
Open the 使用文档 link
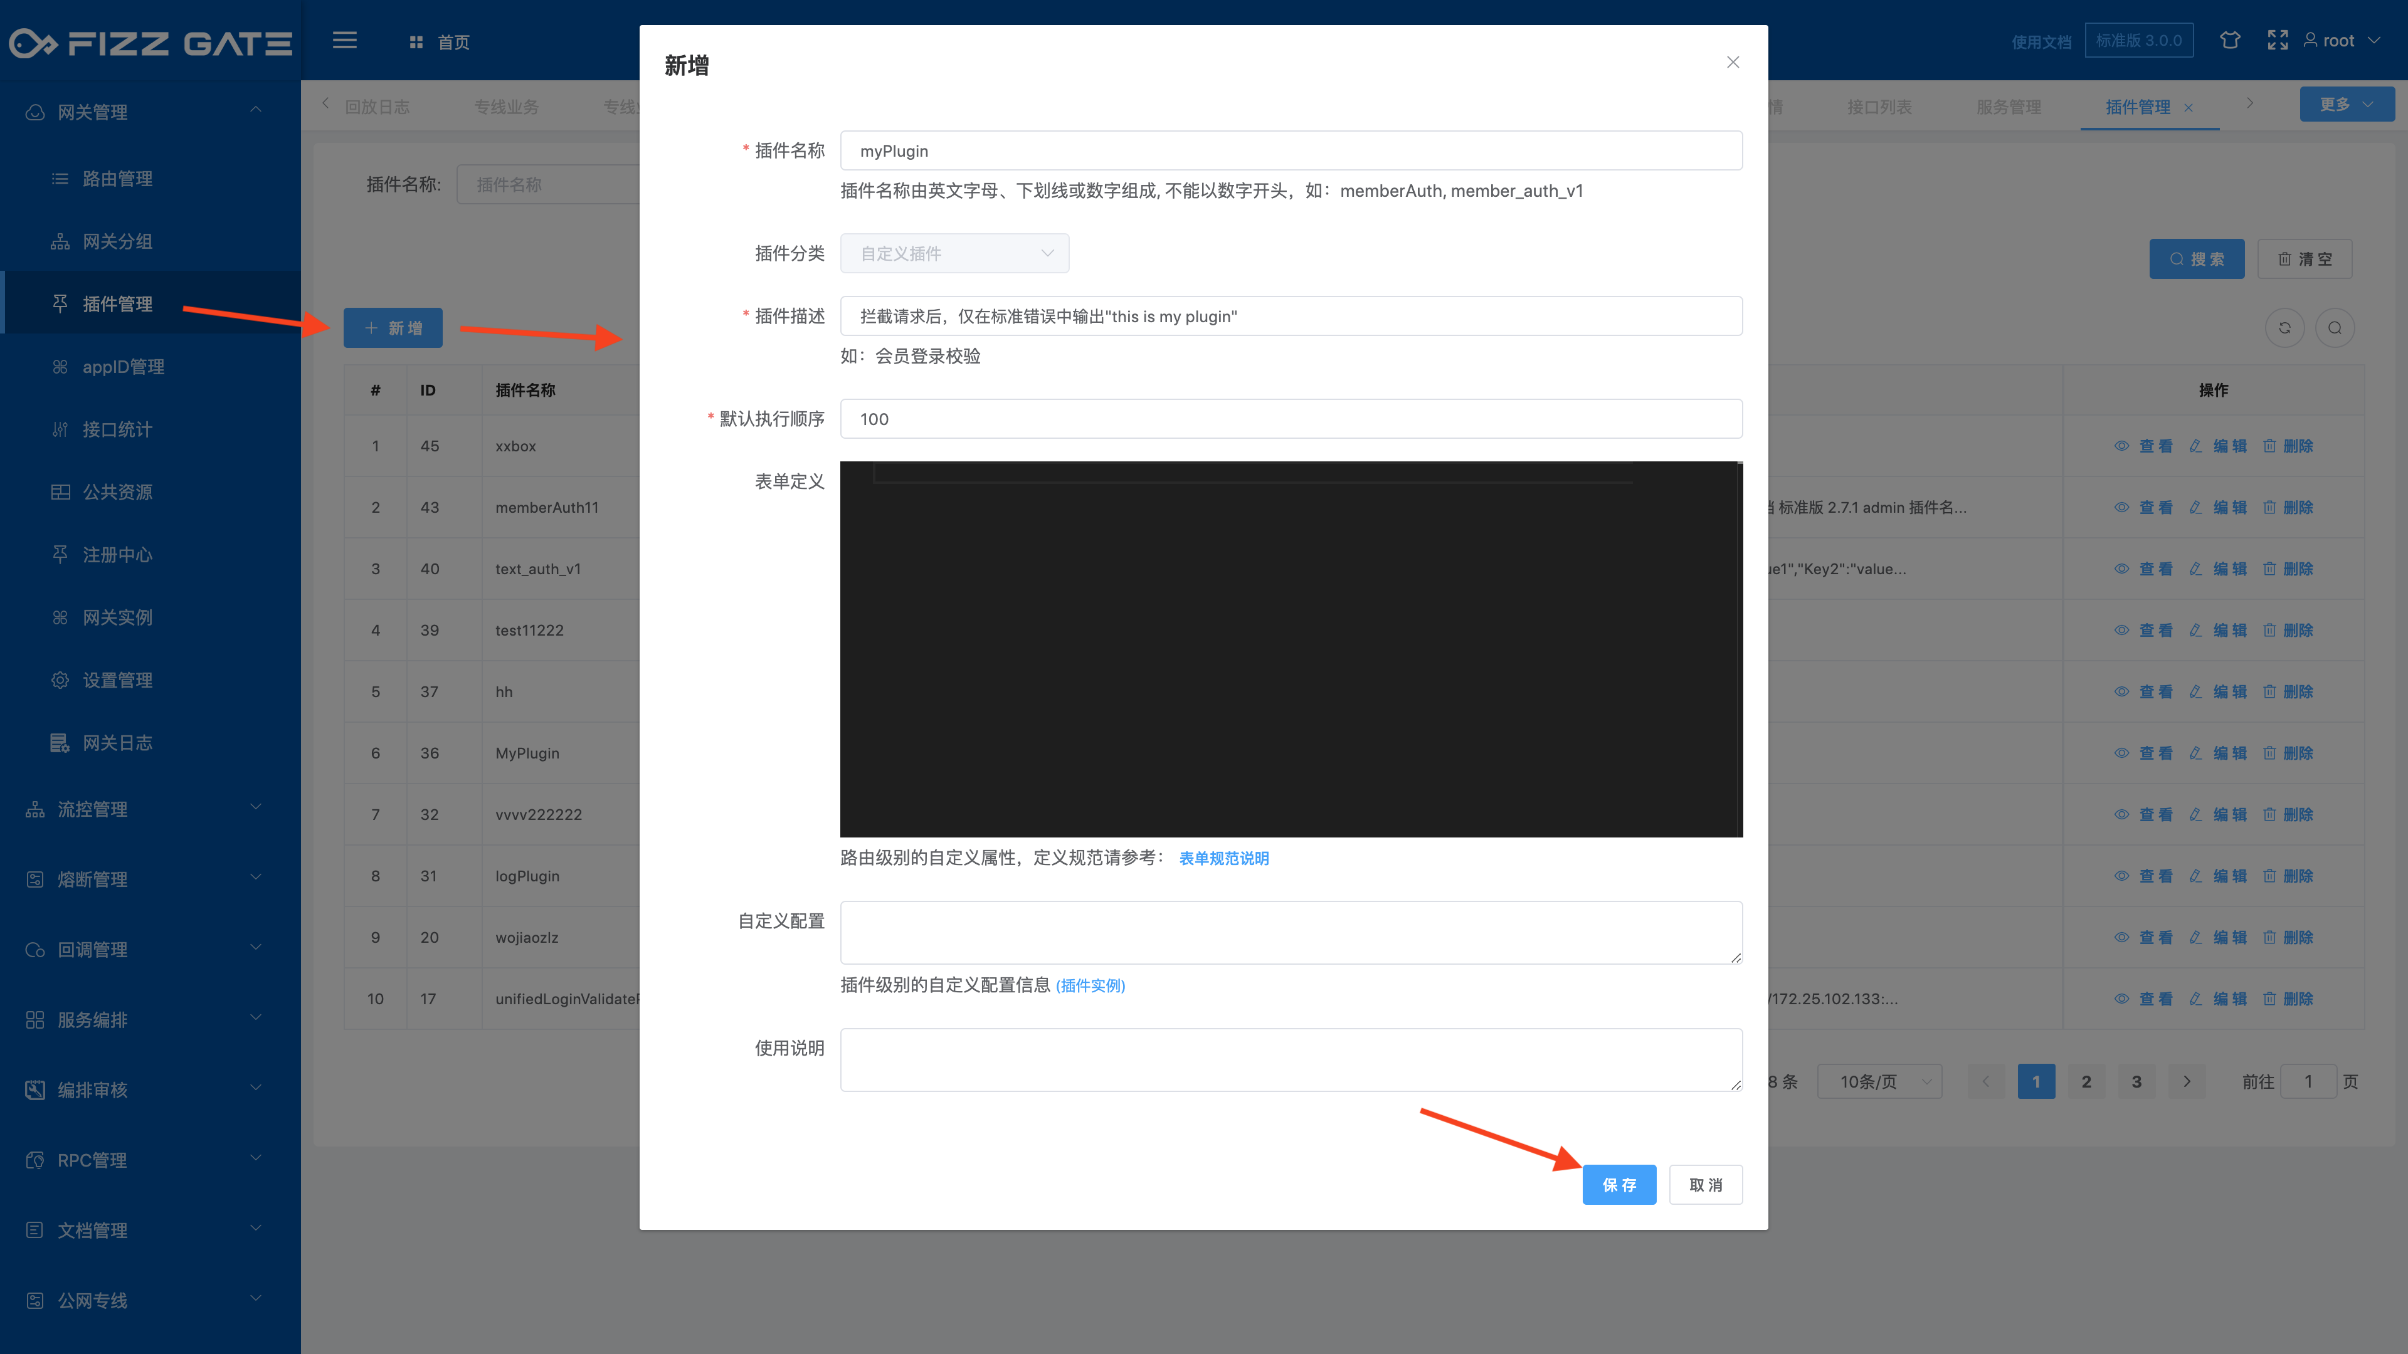[2042, 42]
